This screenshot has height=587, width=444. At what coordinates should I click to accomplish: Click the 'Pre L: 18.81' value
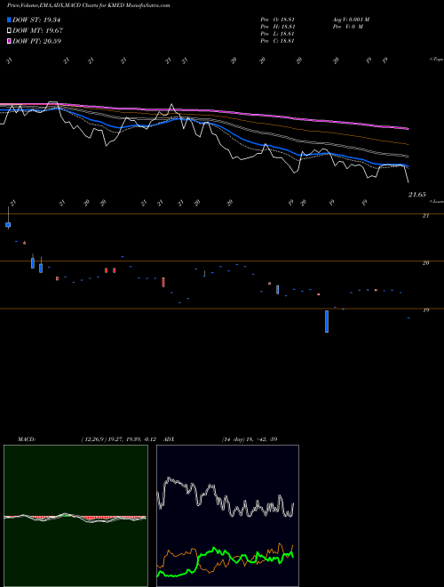[x=278, y=34]
